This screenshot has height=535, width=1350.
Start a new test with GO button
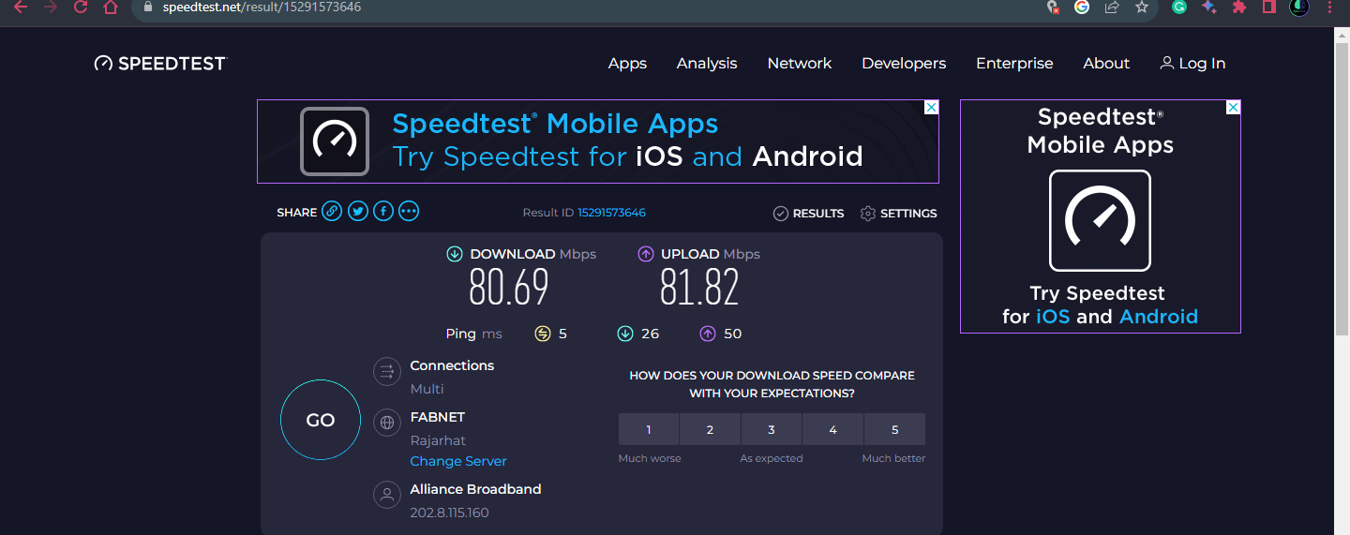point(321,420)
